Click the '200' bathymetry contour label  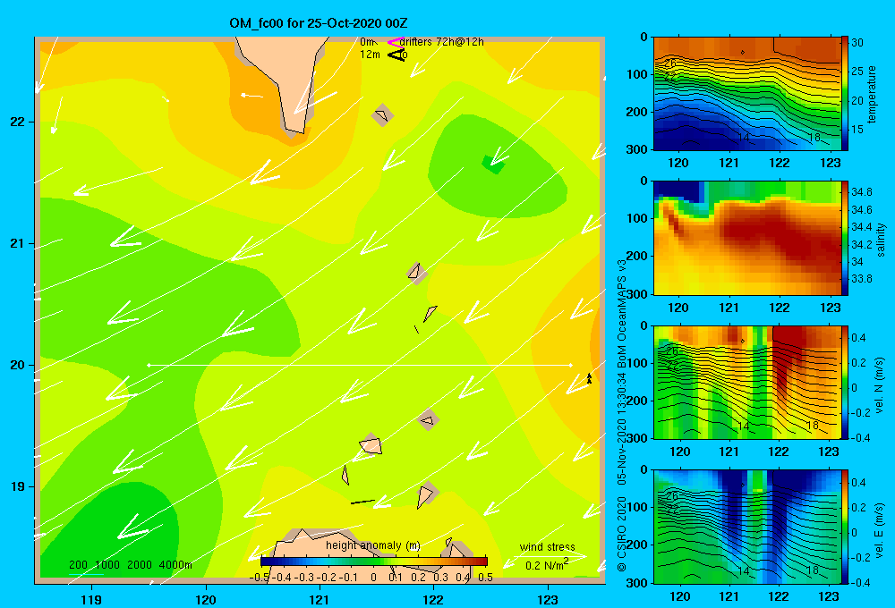78,565
